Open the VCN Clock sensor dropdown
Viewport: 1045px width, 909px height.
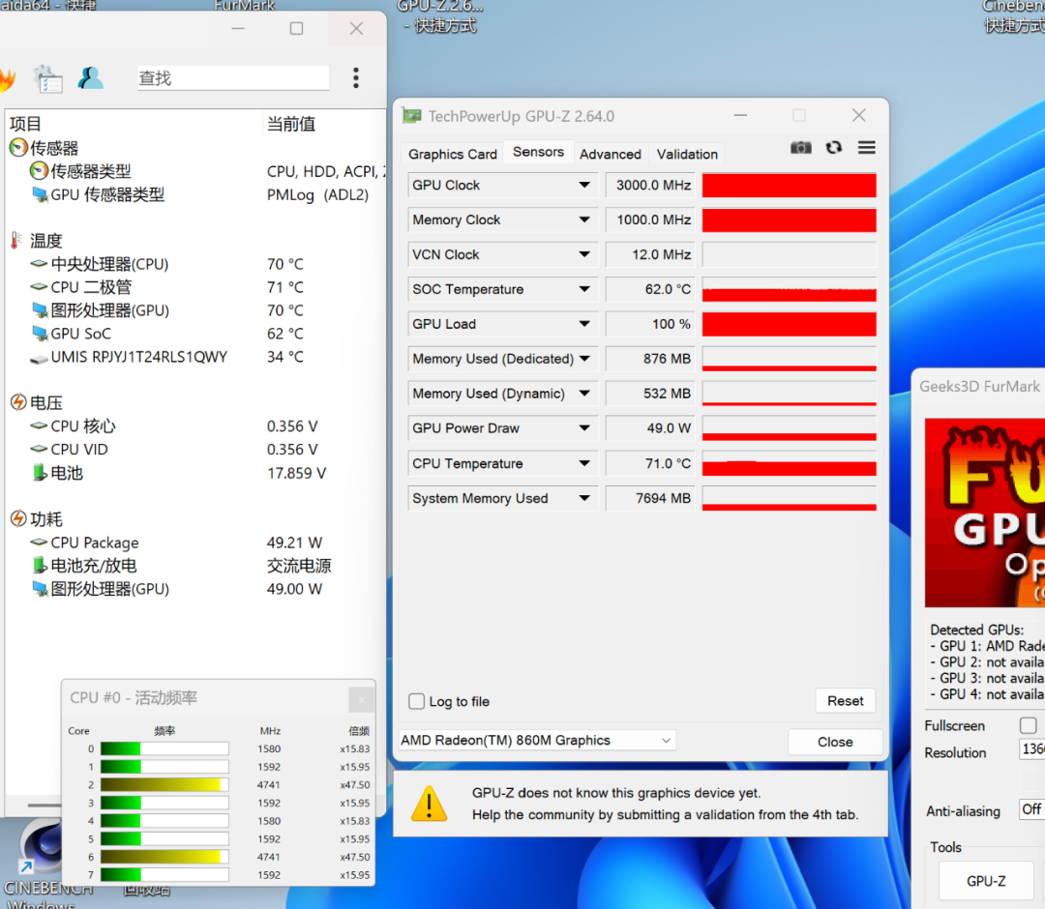tap(584, 254)
